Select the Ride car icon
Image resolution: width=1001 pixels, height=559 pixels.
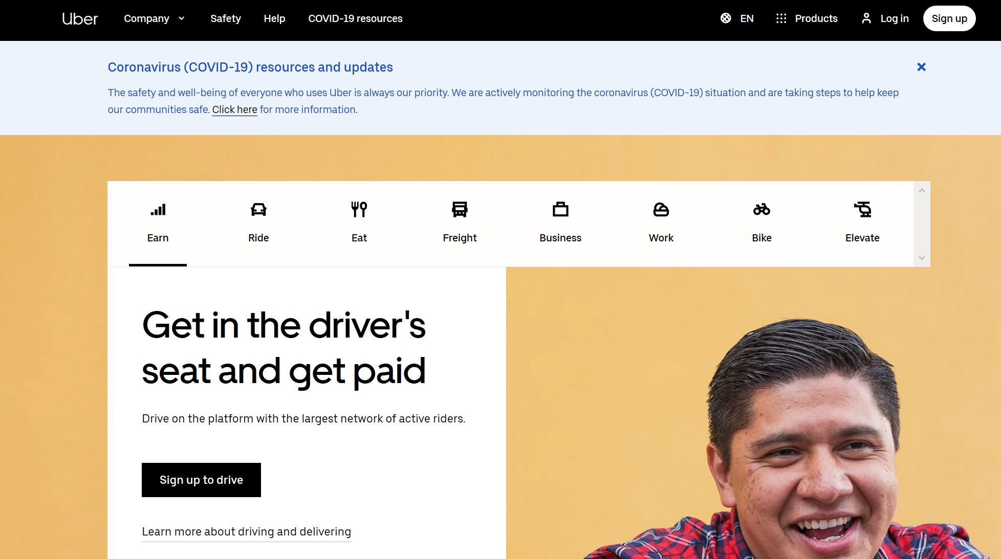258,210
